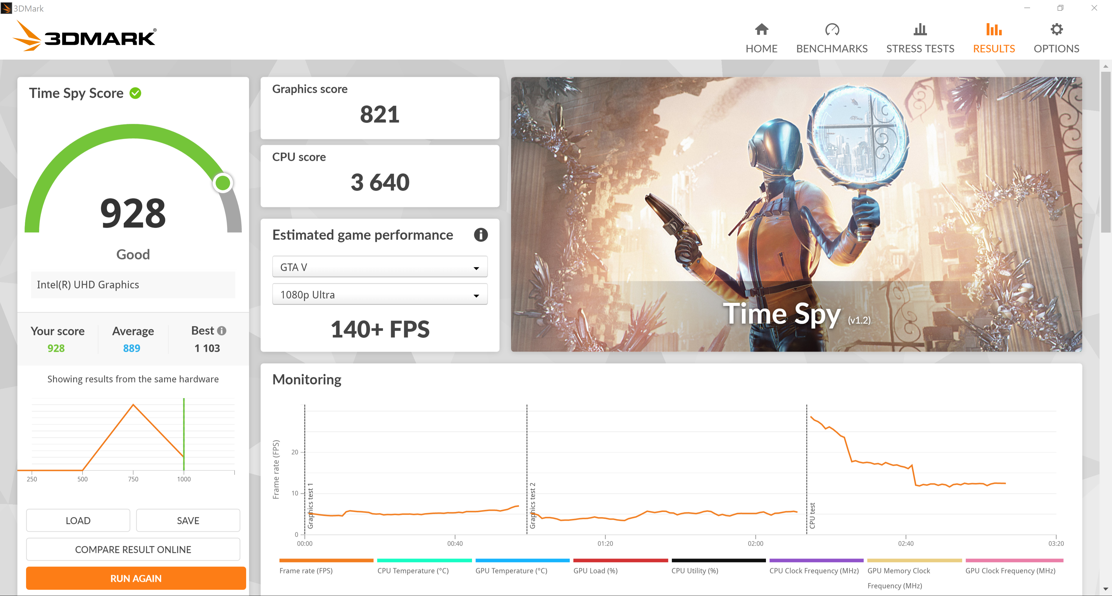Click the info icon beside Best score
The height and width of the screenshot is (596, 1112).
pyautogui.click(x=222, y=331)
